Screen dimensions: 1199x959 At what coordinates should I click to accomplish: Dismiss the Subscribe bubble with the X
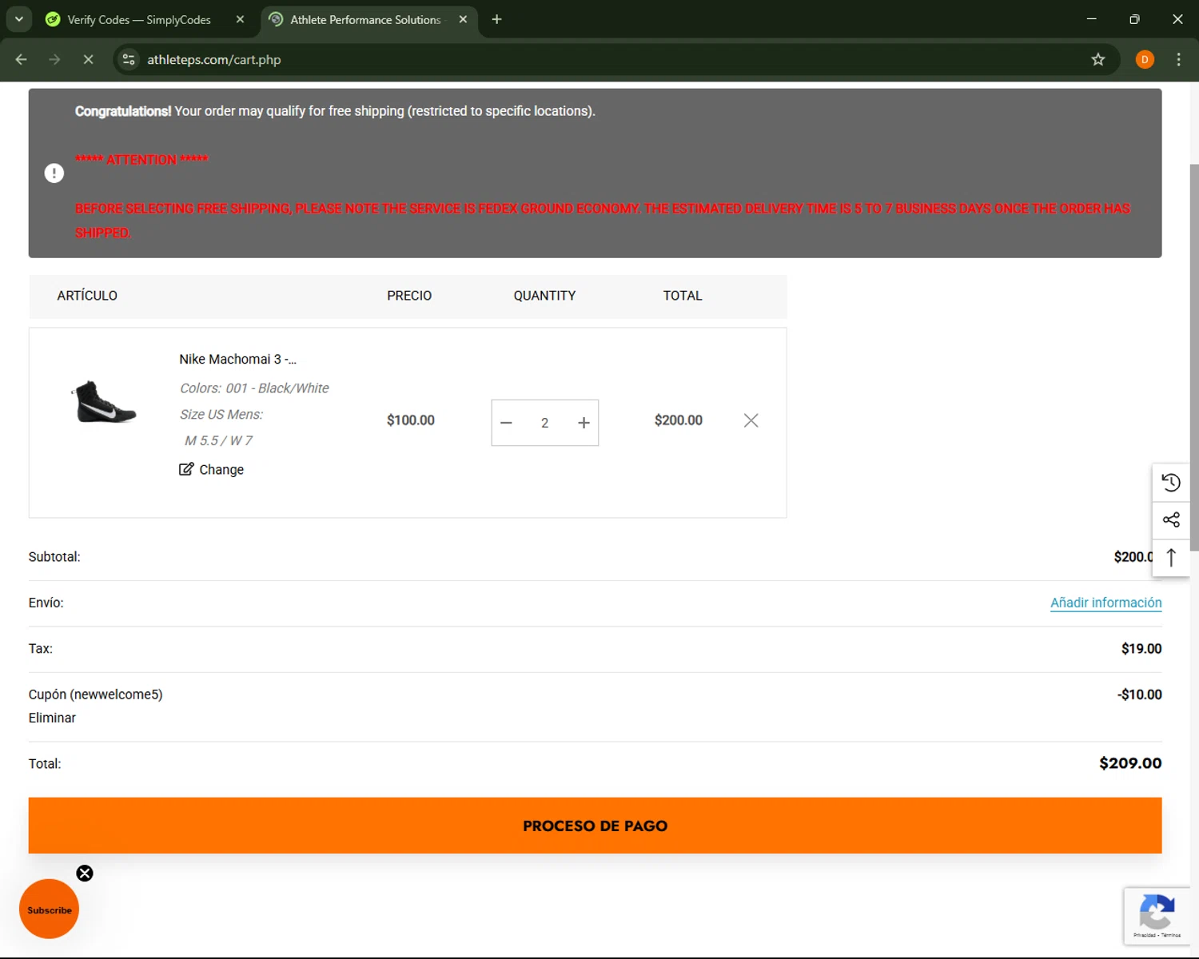85,873
